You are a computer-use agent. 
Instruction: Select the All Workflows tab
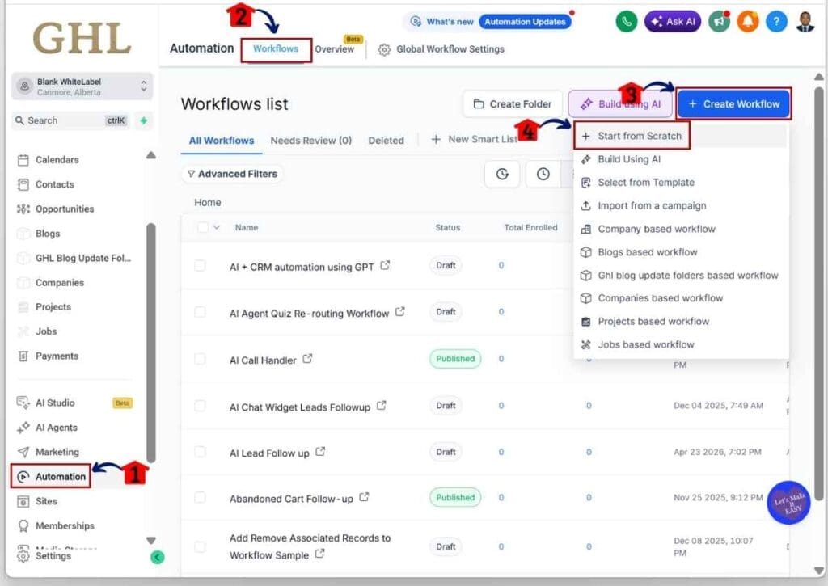(x=222, y=141)
